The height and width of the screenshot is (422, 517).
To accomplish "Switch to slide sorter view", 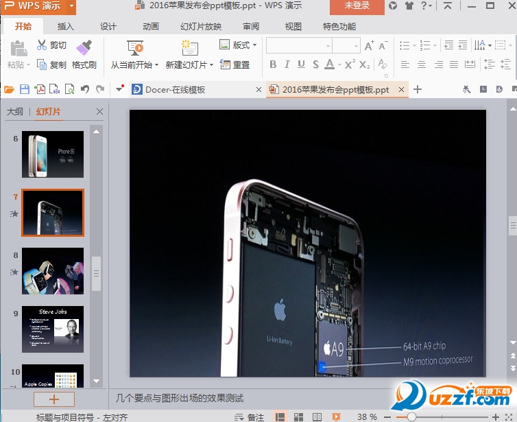I will coord(298,417).
